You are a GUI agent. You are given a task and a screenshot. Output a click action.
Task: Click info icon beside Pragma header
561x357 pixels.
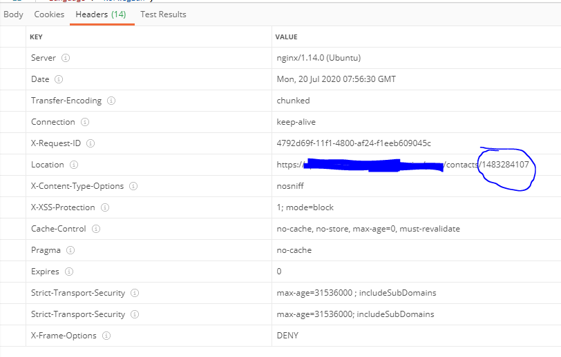[70, 250]
